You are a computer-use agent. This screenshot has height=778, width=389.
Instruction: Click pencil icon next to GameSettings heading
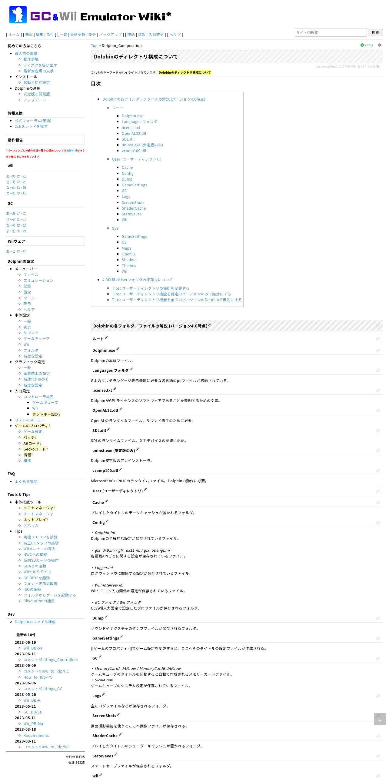coord(121,637)
